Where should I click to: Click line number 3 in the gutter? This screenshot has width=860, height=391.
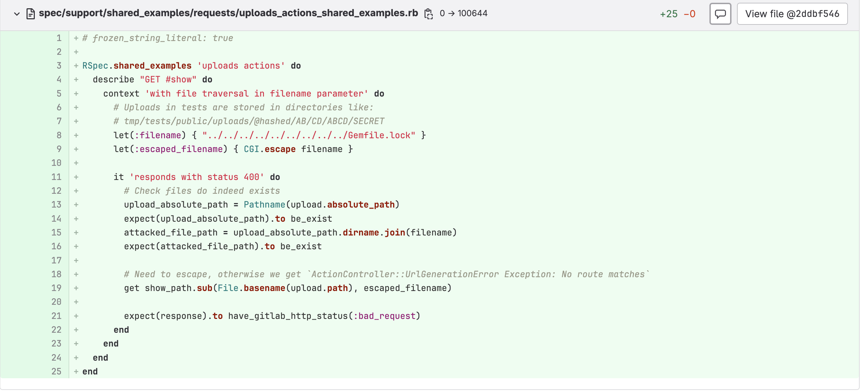tap(59, 66)
